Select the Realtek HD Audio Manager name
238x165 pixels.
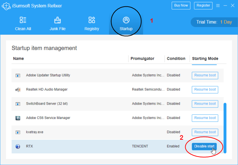click(47, 90)
